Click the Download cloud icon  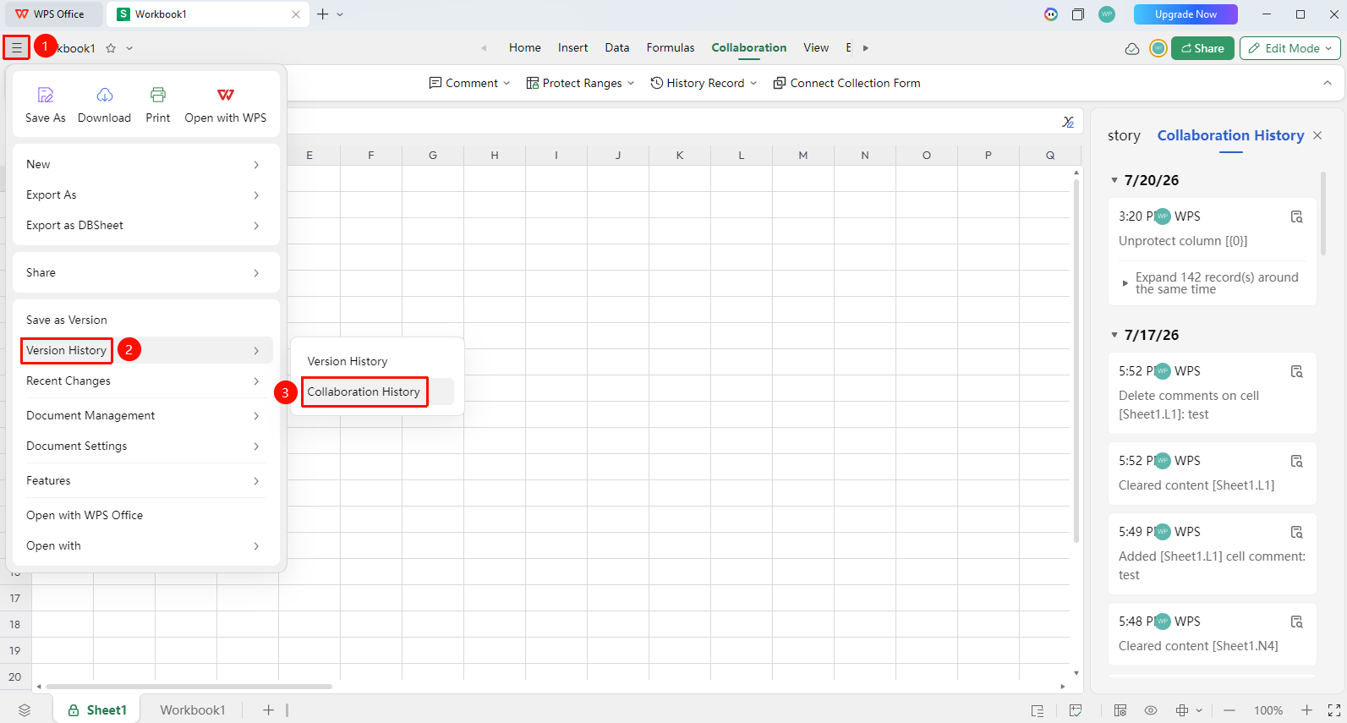point(104,95)
